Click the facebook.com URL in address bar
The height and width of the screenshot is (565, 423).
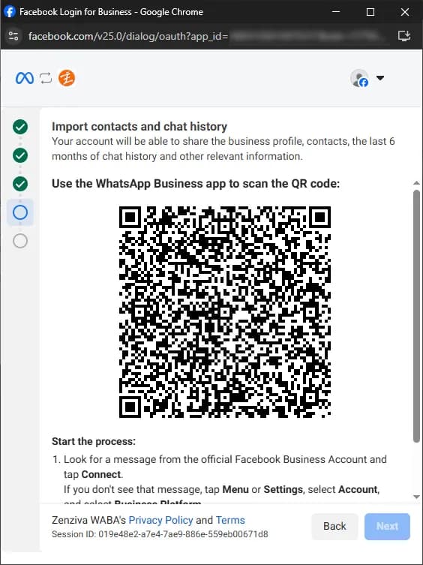[128, 36]
